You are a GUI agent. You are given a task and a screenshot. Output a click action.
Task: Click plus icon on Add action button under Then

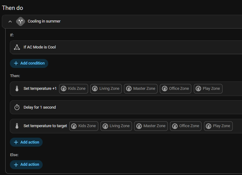tap(16, 142)
